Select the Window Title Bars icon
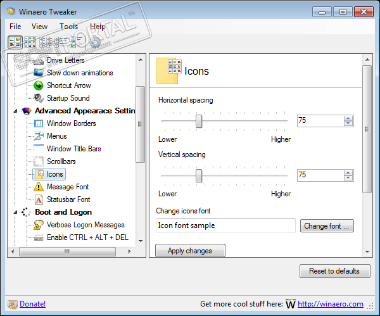The height and width of the screenshot is (316, 380). [38, 149]
